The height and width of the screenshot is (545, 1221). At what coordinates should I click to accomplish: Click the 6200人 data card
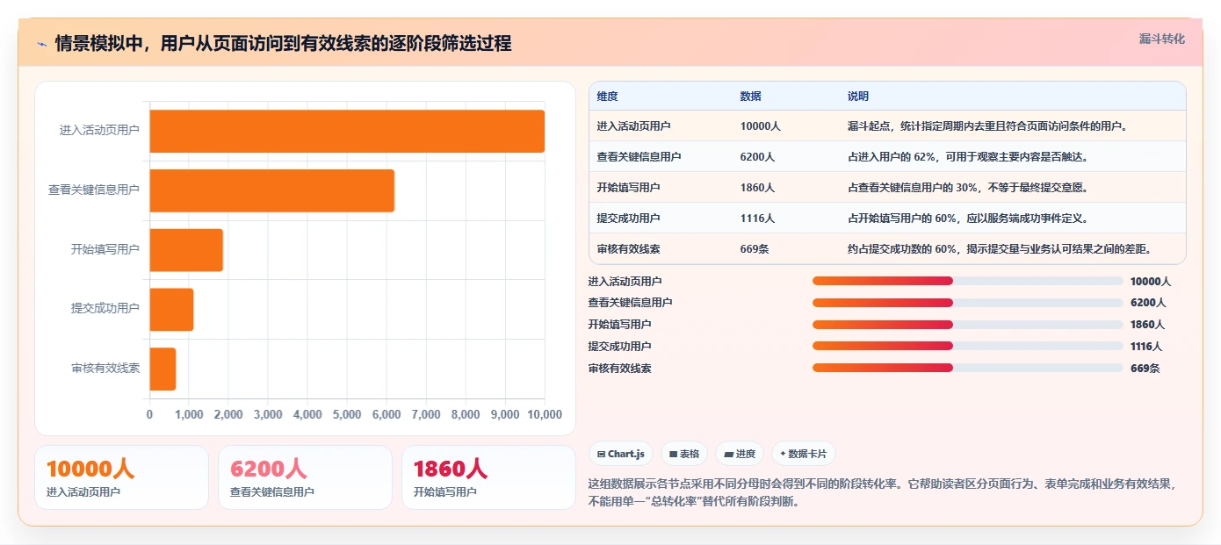(305, 477)
